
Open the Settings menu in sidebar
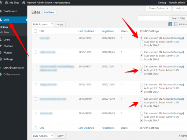[x=8, y=59]
